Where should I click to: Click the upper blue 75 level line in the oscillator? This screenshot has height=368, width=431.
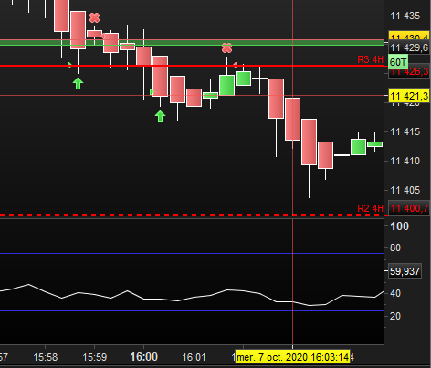click(x=192, y=253)
